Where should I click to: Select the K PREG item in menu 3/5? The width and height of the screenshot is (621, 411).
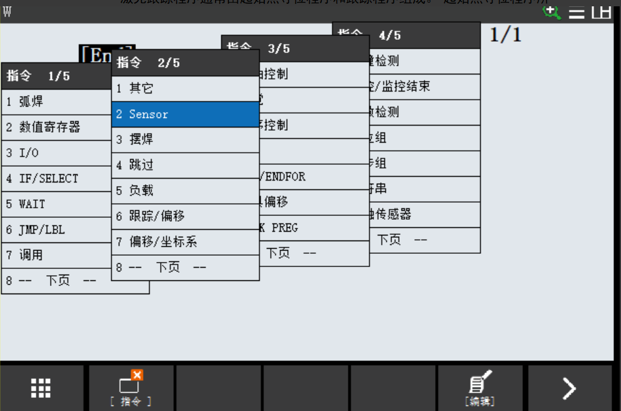pyautogui.click(x=313, y=227)
